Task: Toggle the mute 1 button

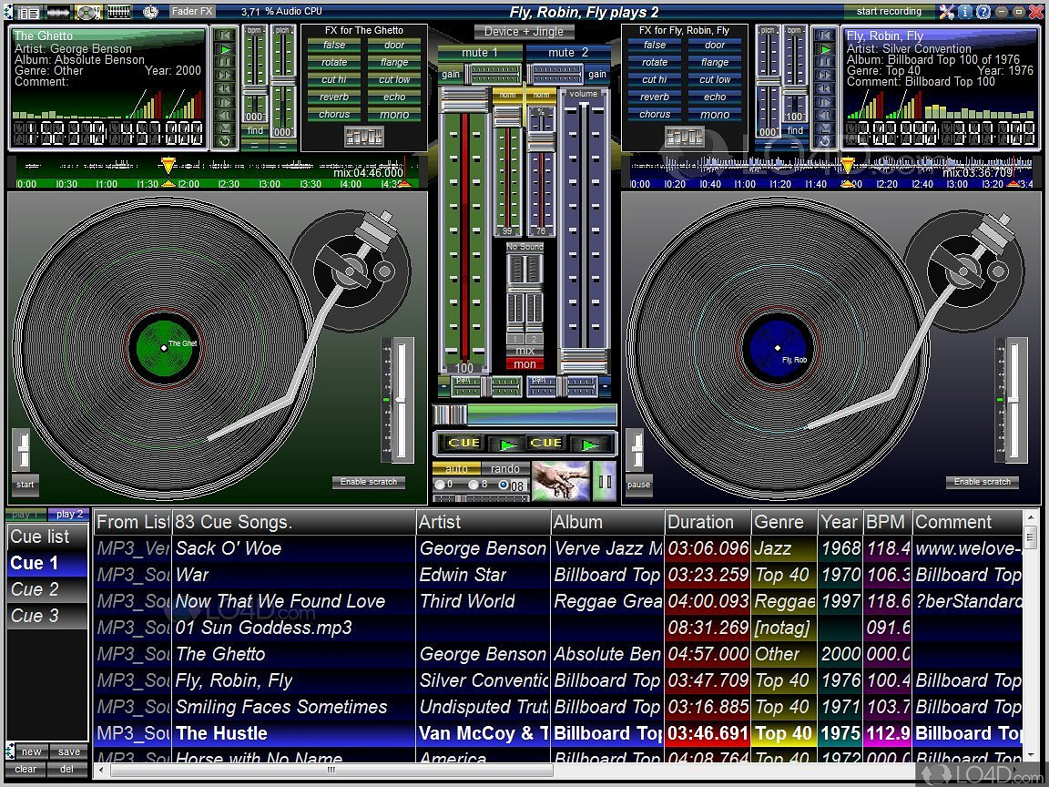Action: tap(479, 53)
